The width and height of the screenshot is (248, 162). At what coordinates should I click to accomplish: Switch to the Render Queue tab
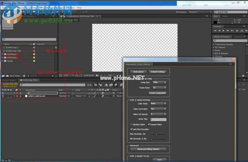point(9,80)
